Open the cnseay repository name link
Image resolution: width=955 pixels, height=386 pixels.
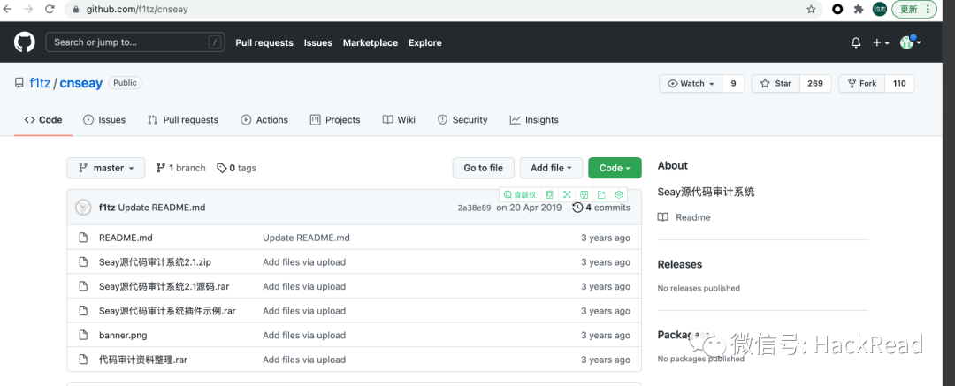point(81,83)
